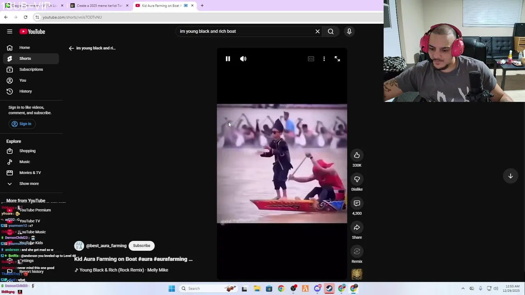Viewport: 525px width, 295px height.
Task: Subscribe to @best_aura_farming
Action: (142, 245)
